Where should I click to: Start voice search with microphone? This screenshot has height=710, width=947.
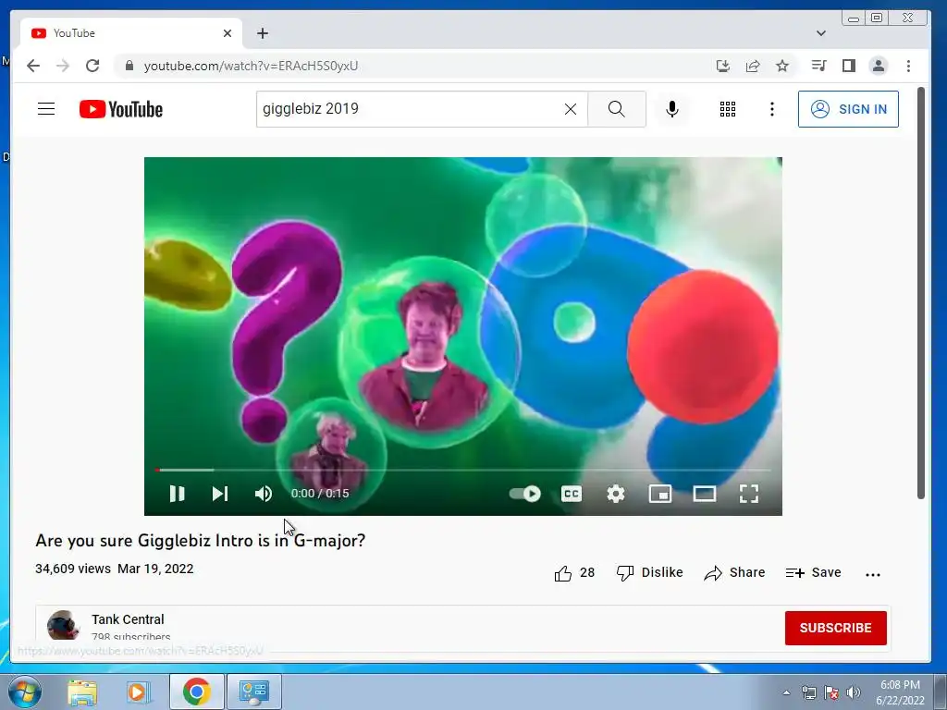[x=672, y=109]
